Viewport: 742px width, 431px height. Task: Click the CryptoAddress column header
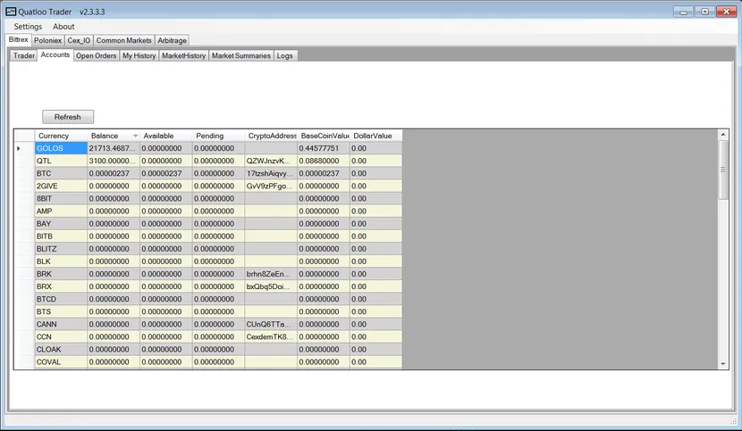click(x=271, y=136)
